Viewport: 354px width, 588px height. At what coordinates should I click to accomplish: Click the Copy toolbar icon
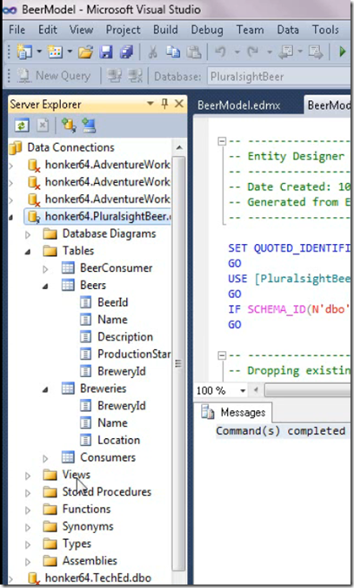tap(173, 52)
